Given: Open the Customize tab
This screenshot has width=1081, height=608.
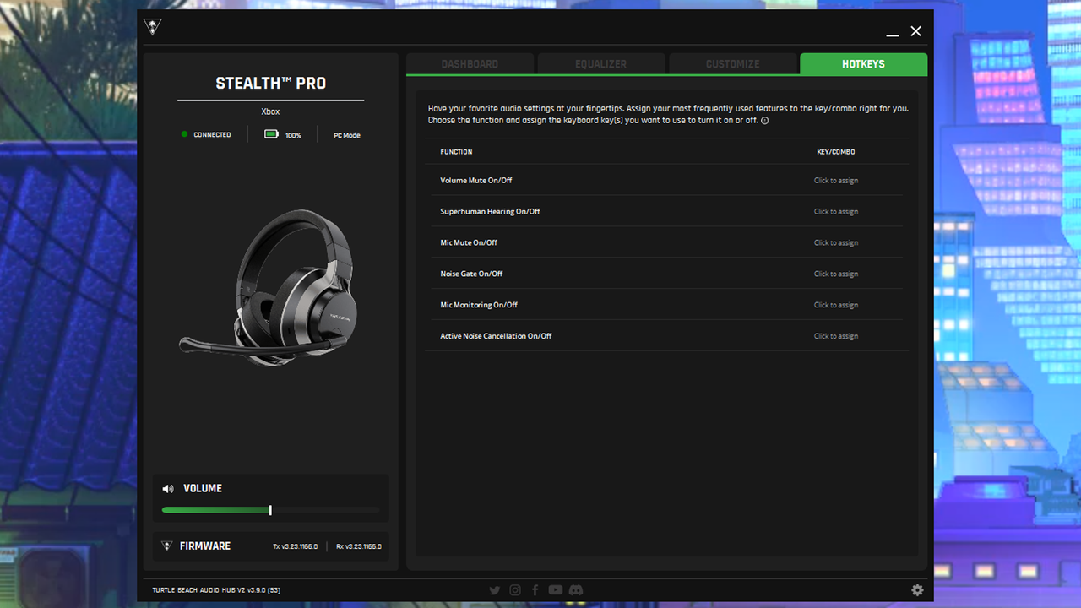Looking at the screenshot, I should (x=733, y=64).
